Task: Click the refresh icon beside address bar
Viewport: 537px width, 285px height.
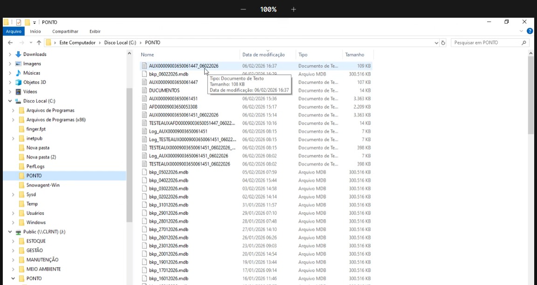Action: 443,42
